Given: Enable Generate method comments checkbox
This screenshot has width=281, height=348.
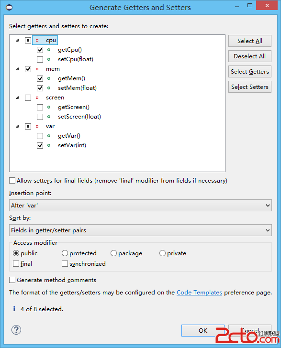Looking at the screenshot, I should point(12,280).
